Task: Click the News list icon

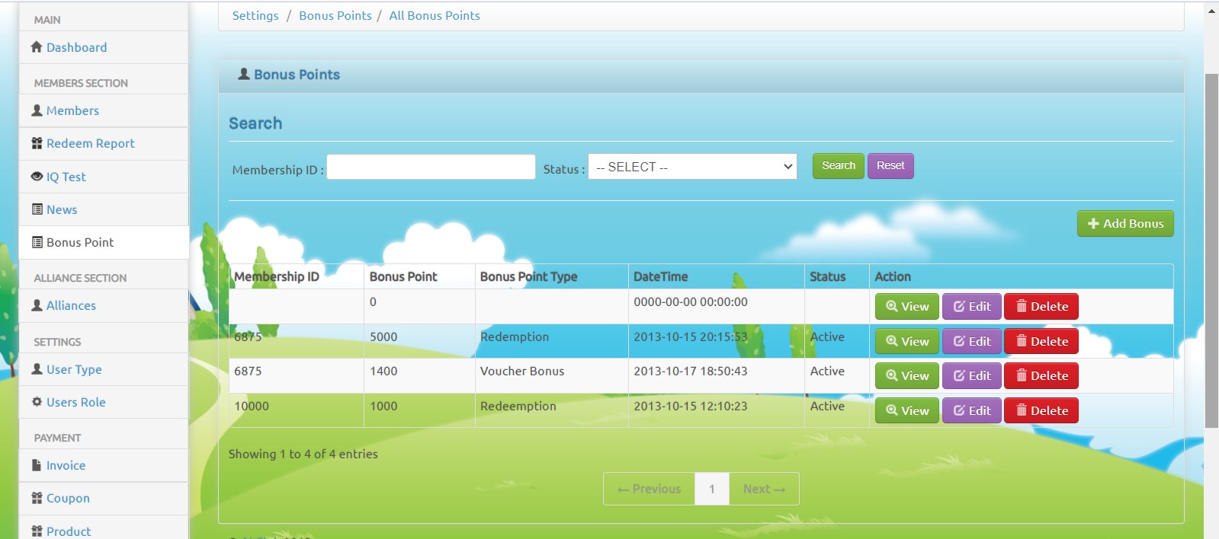Action: pyautogui.click(x=37, y=209)
